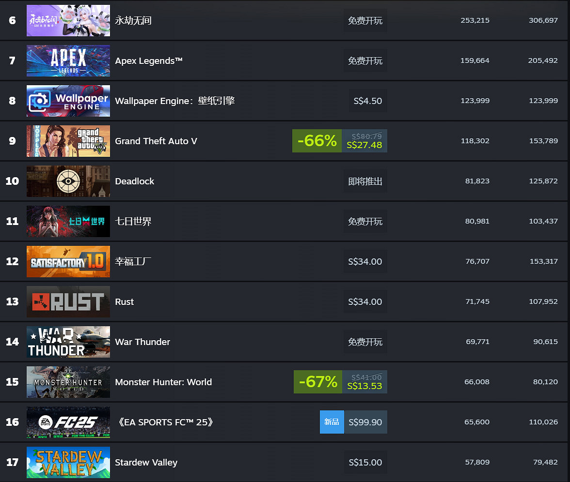Click the S$4.50 price for Wallpaper Engine
The width and height of the screenshot is (570, 482).
367,101
